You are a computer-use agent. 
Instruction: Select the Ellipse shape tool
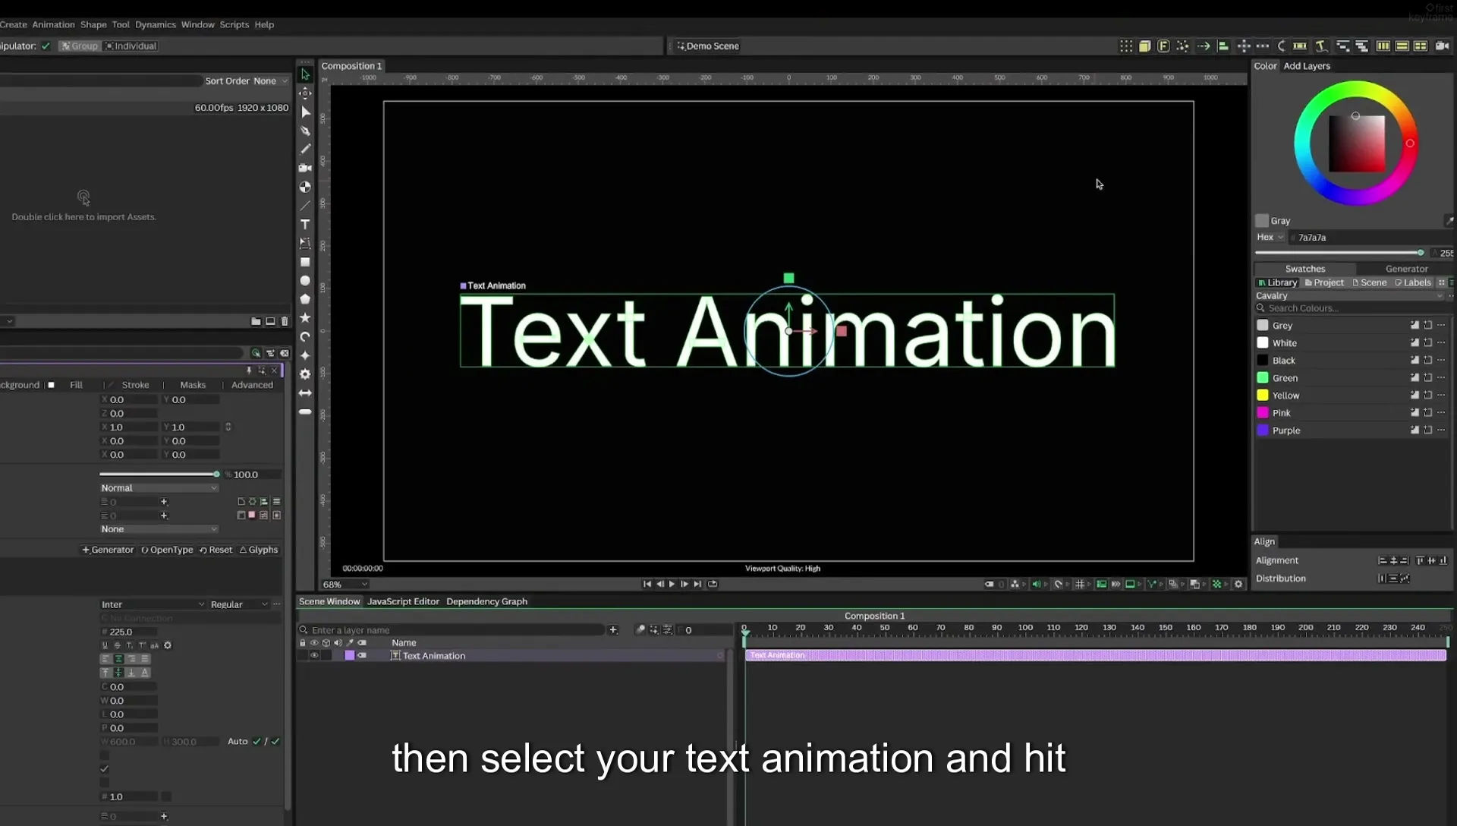pos(305,281)
